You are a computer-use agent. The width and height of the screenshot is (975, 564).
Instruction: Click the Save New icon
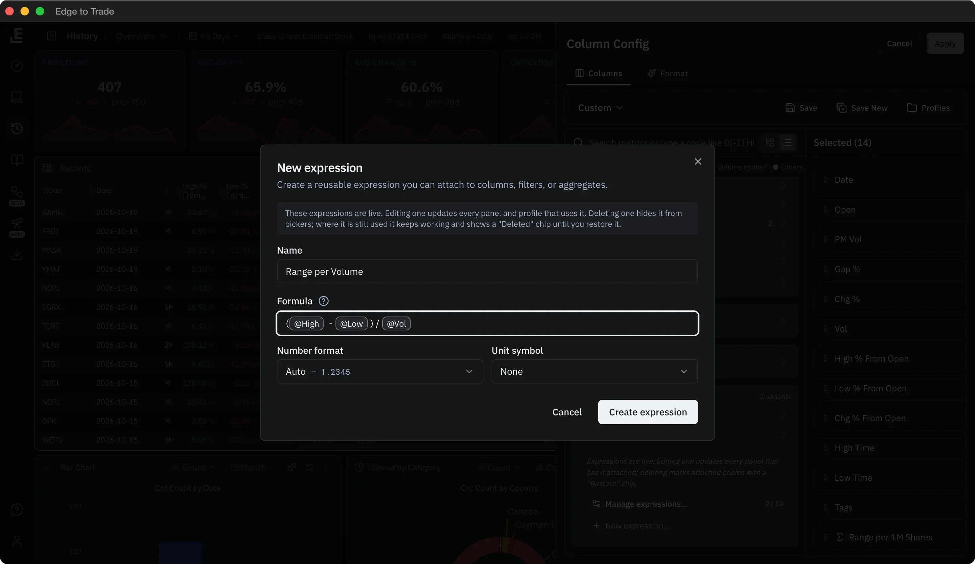click(841, 108)
